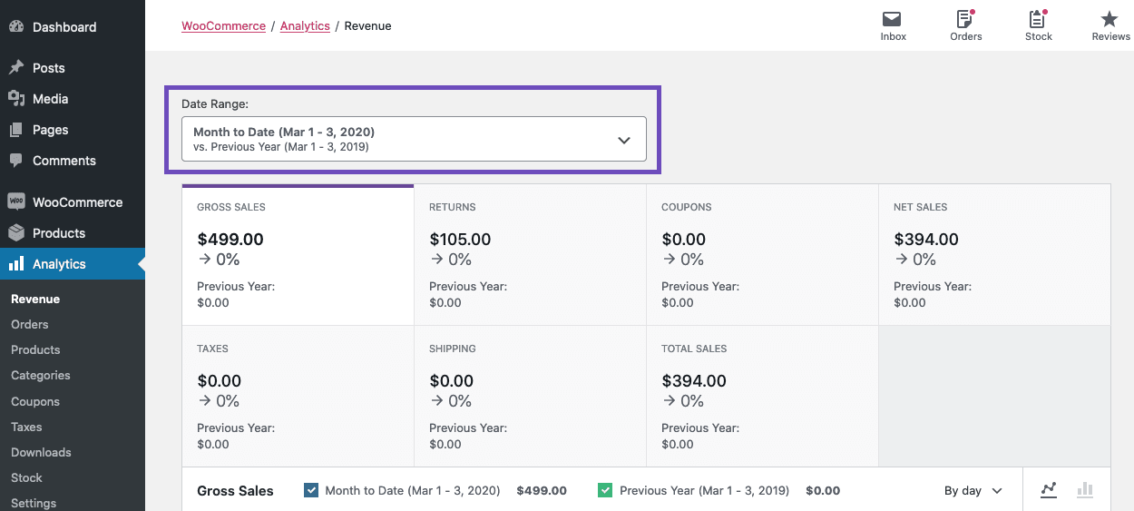Screen dimensions: 1134x511
Task: Click the WooCommerce sidebar menu icon
Action: (x=16, y=202)
